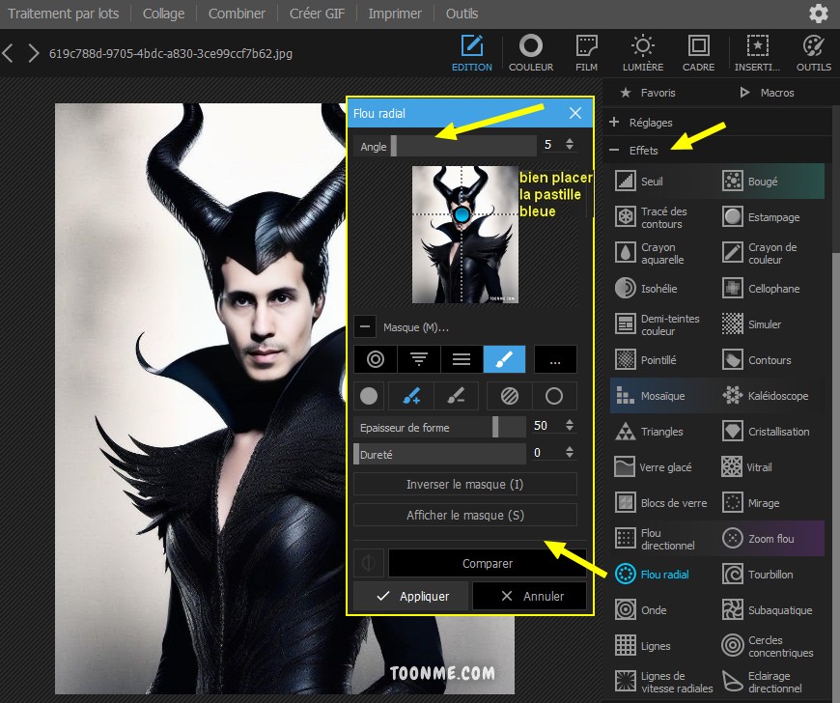
Task: Choose the Pointillé effect
Action: (x=663, y=360)
